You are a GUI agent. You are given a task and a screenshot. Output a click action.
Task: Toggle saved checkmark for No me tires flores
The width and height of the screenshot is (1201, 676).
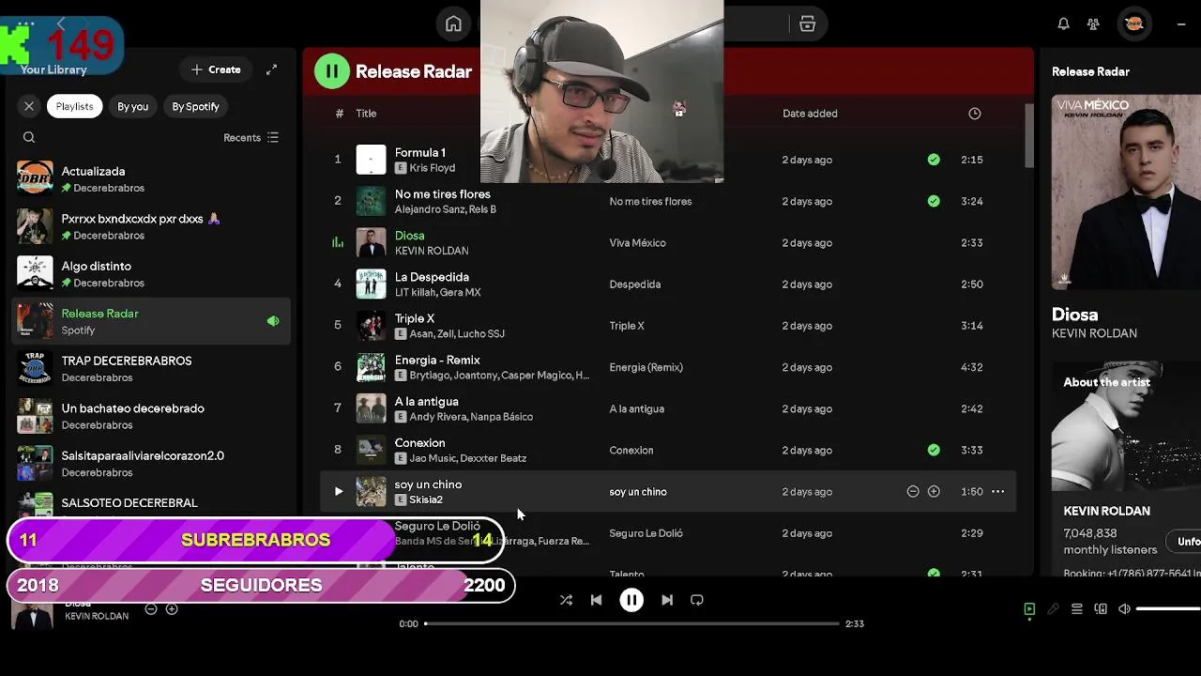point(934,201)
